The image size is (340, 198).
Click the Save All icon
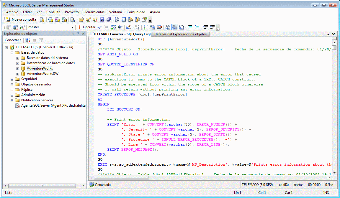pos(109,20)
